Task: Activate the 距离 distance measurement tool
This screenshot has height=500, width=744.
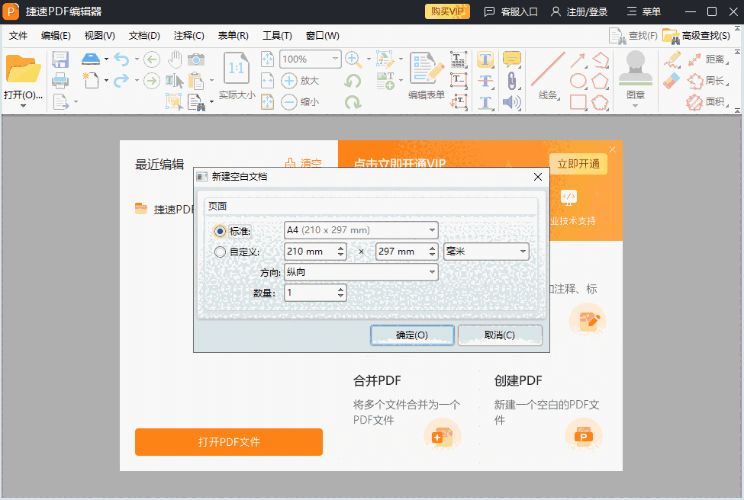Action: click(715, 59)
